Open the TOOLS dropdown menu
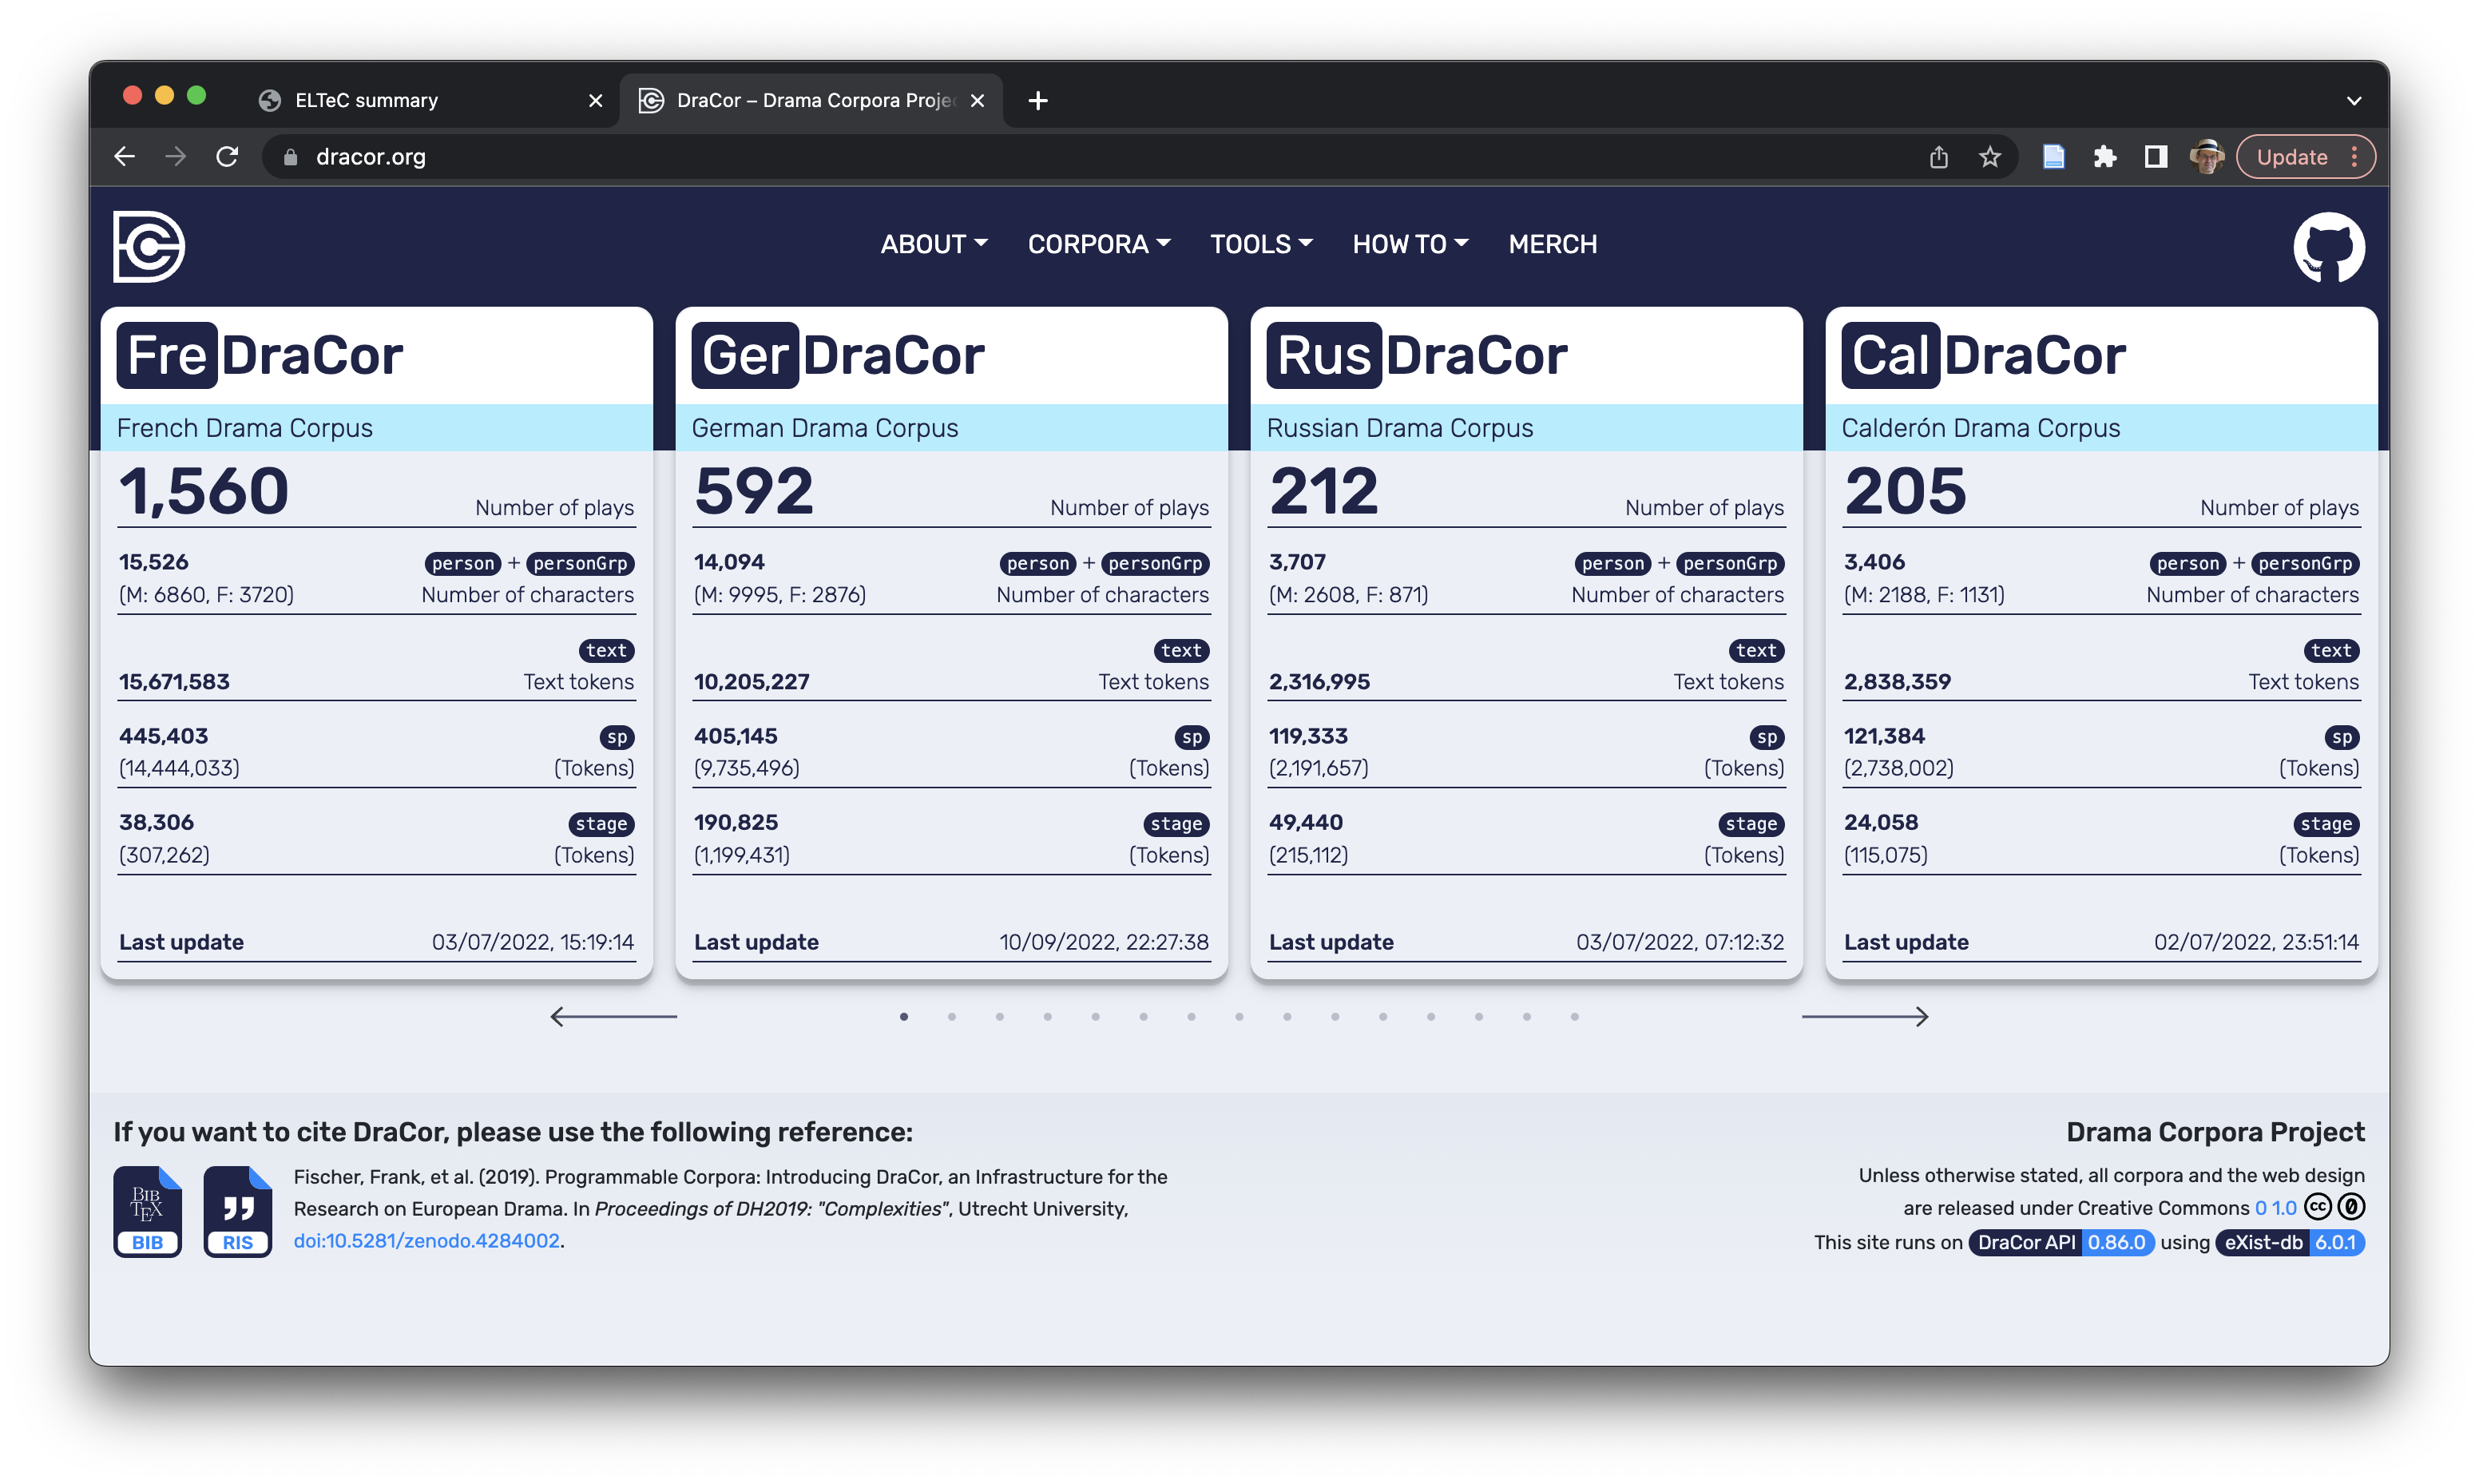 (x=1260, y=244)
